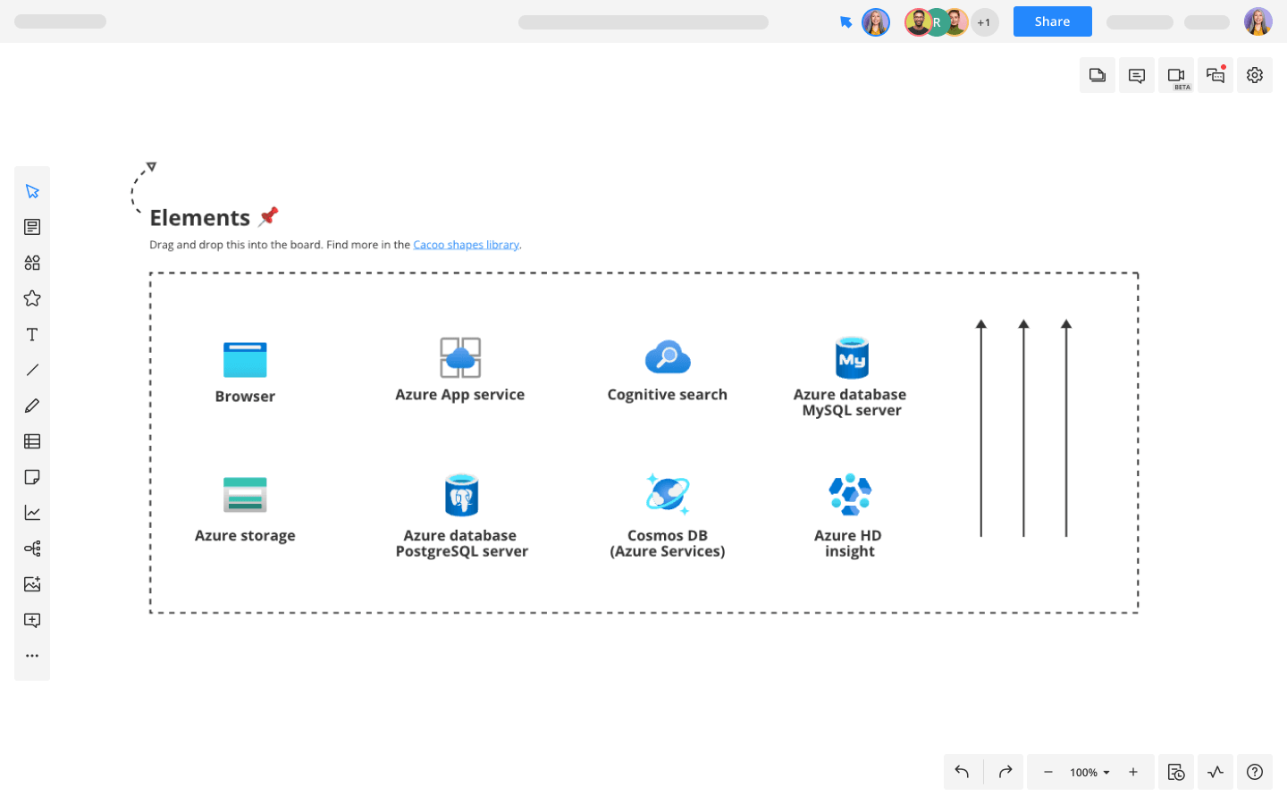Open the 100% zoom level dropdown
This screenshot has height=804, width=1287.
[1090, 773]
